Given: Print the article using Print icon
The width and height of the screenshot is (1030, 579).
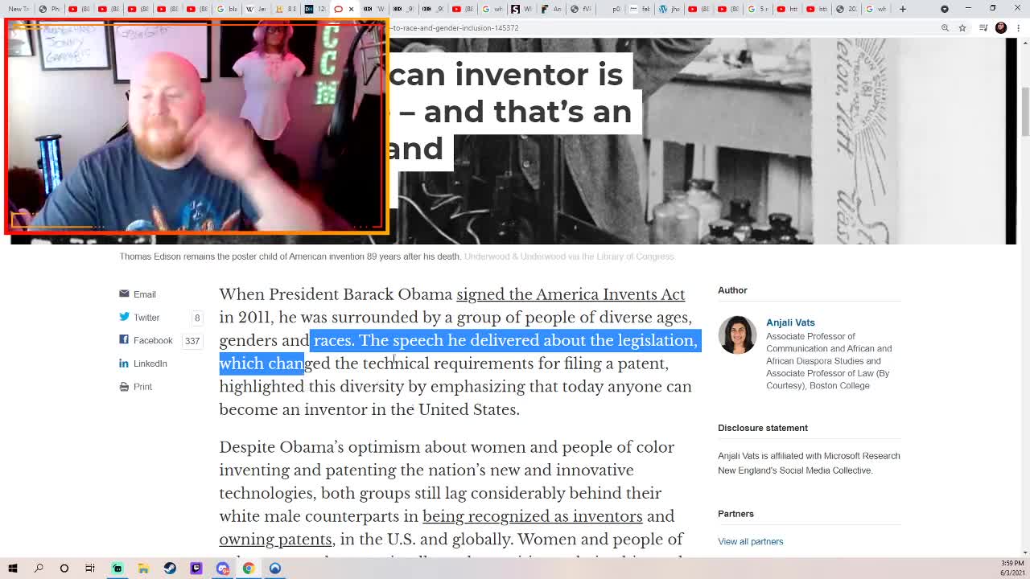Looking at the screenshot, I should [x=135, y=387].
